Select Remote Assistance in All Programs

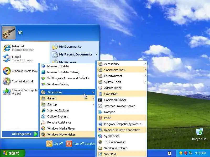pos(67,122)
